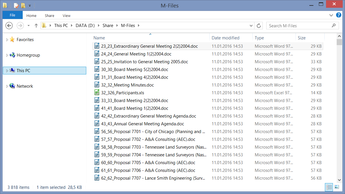
Task: Open the File menu
Action: pyautogui.click(x=12, y=15)
